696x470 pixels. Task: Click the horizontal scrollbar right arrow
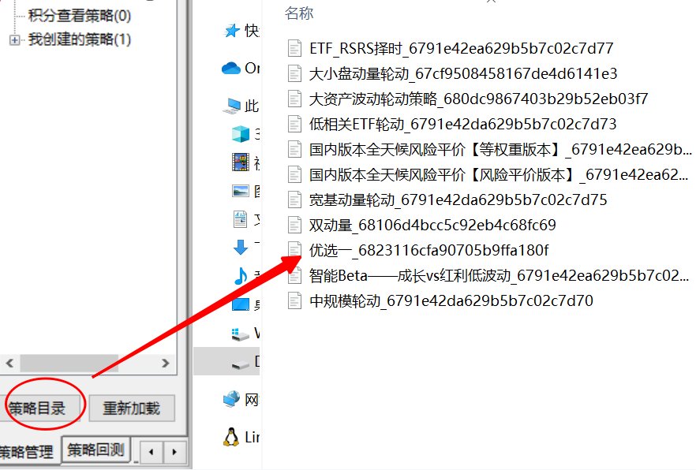[x=166, y=363]
